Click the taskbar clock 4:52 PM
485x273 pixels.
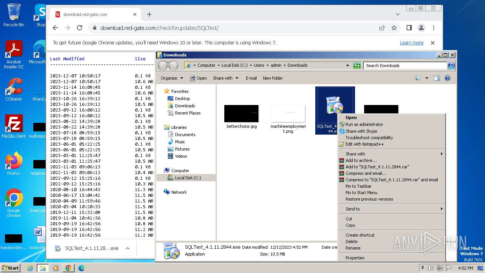click(x=465, y=268)
